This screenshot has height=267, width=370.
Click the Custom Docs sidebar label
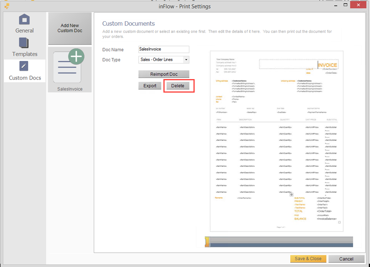(x=25, y=78)
